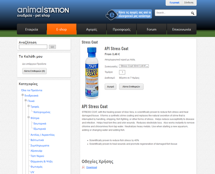Click the blue fish e-shop banner
Viewport: 215px width, 174px height.
coord(129,14)
